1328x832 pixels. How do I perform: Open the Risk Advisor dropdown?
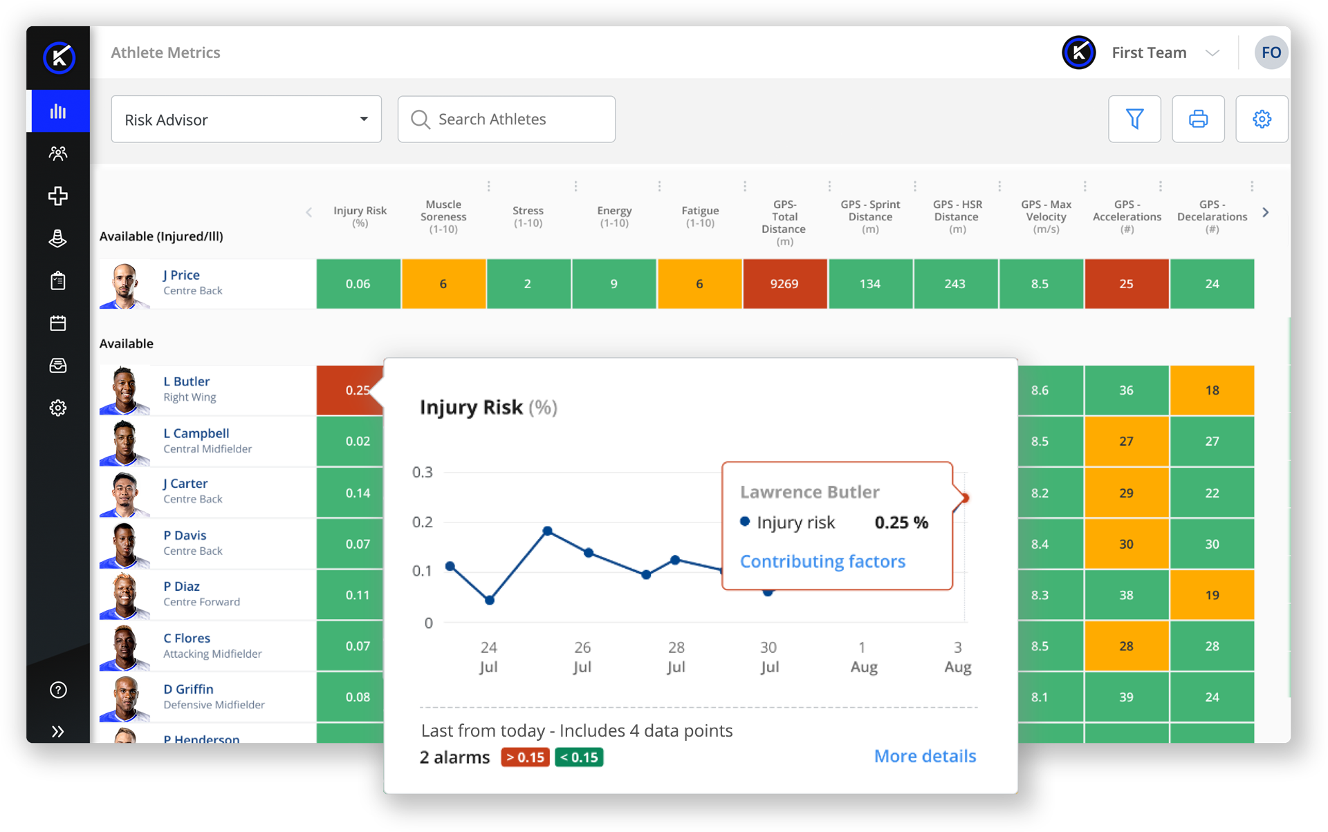click(246, 120)
